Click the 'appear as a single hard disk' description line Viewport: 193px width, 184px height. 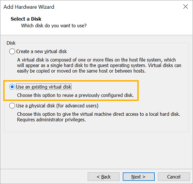point(99,65)
